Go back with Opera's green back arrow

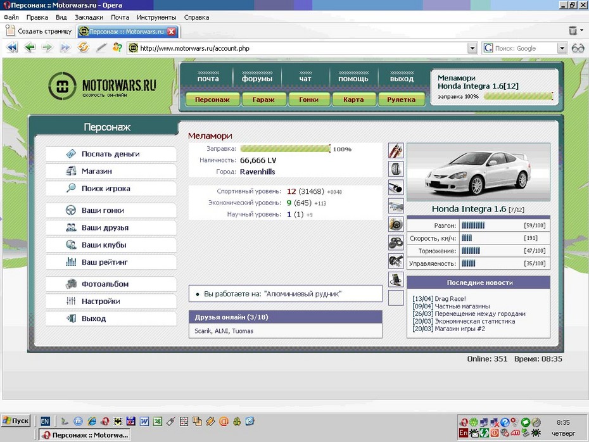30,47
